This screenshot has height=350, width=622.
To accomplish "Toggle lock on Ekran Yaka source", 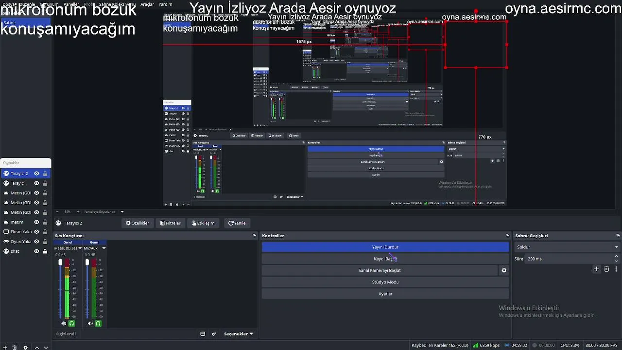I will (x=45, y=232).
